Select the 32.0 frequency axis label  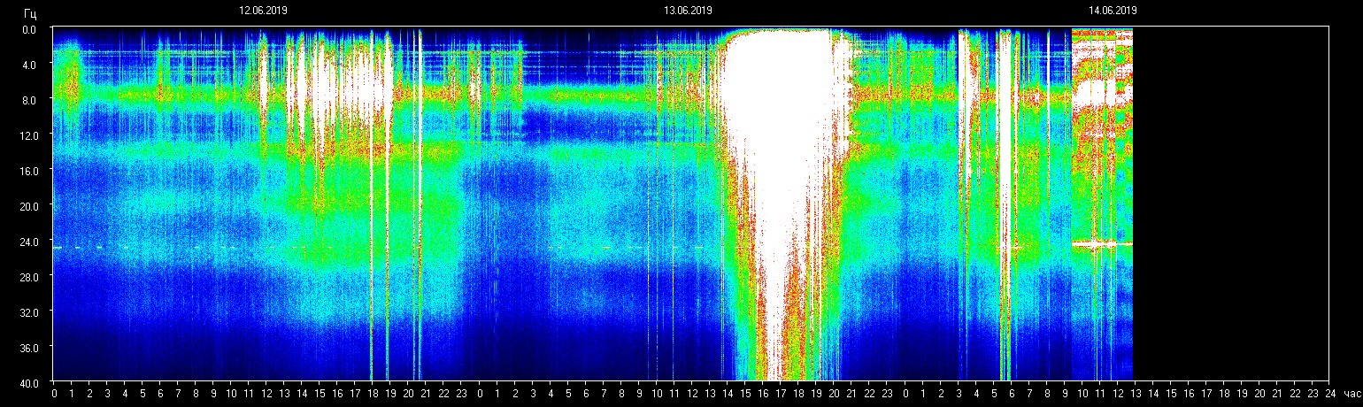[x=30, y=311]
